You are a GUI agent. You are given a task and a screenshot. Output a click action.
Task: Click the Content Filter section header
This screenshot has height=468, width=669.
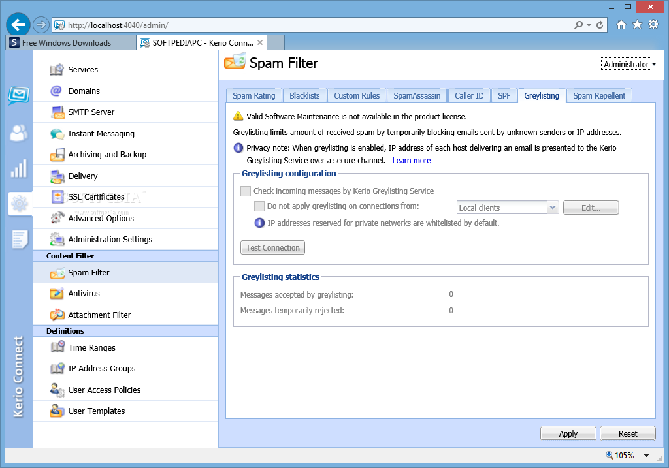click(125, 256)
